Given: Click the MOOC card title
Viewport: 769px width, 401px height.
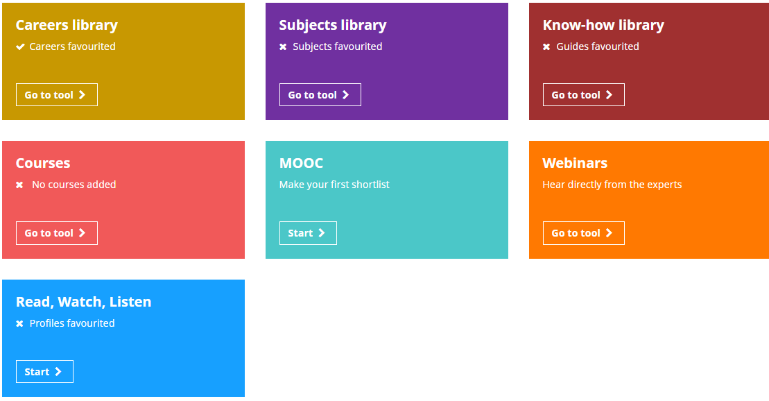Looking at the screenshot, I should (x=301, y=163).
